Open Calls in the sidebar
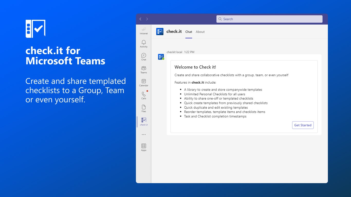The image size is (351, 197). 144,95
